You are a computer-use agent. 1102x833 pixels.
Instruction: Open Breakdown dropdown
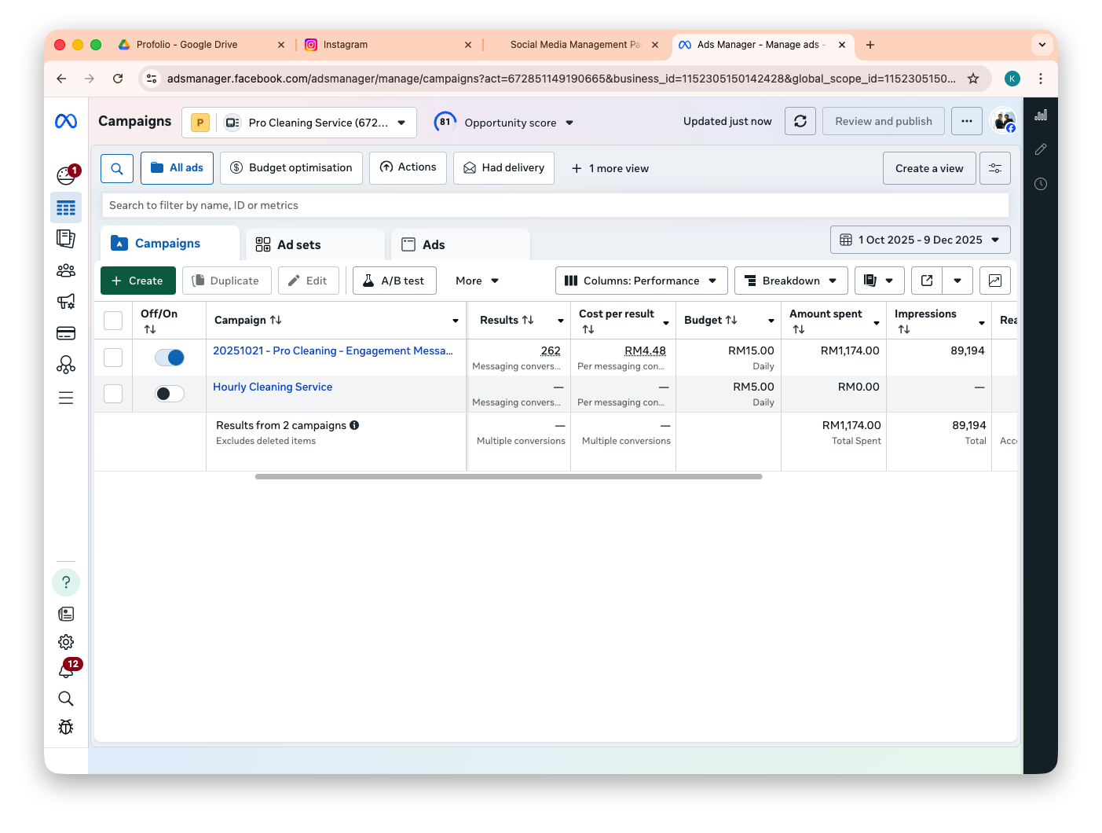791,281
